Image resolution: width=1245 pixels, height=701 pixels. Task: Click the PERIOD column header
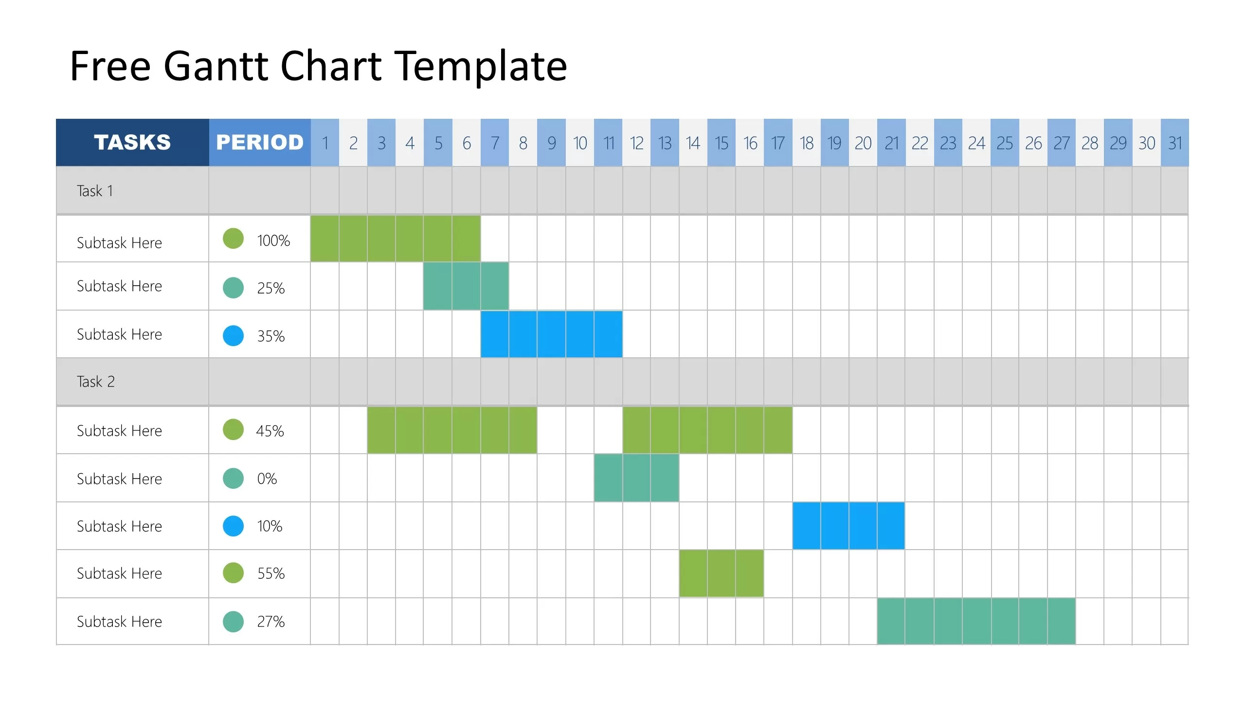[260, 142]
